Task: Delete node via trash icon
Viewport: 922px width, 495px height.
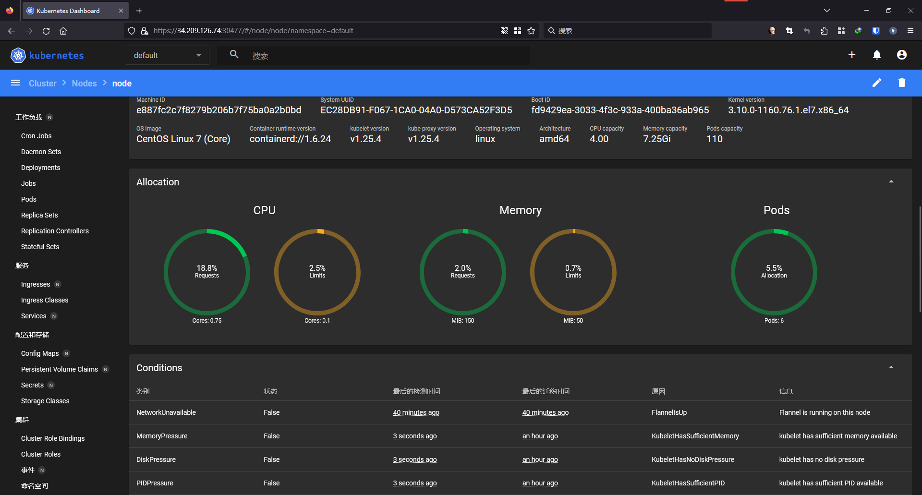Action: pyautogui.click(x=902, y=83)
